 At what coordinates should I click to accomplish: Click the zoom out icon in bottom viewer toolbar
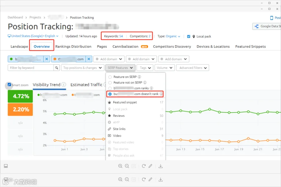point(127,179)
